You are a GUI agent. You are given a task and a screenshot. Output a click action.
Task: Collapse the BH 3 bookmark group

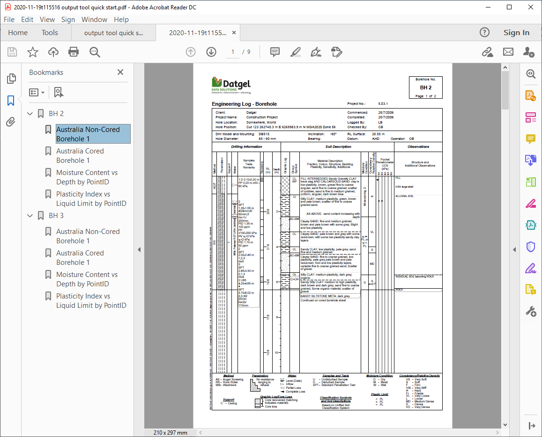coord(30,216)
